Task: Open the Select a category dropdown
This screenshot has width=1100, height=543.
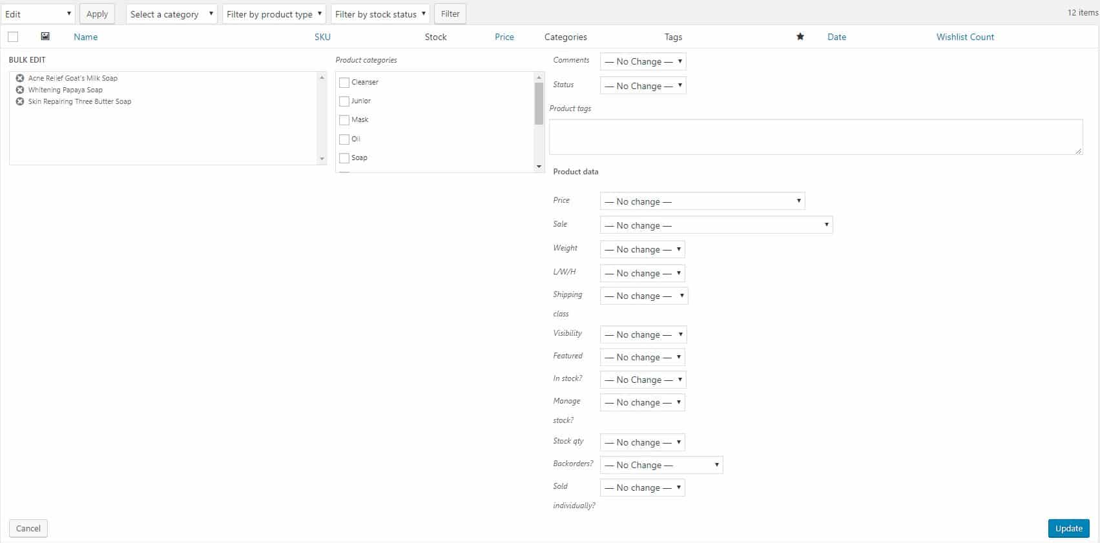Action: click(x=171, y=14)
